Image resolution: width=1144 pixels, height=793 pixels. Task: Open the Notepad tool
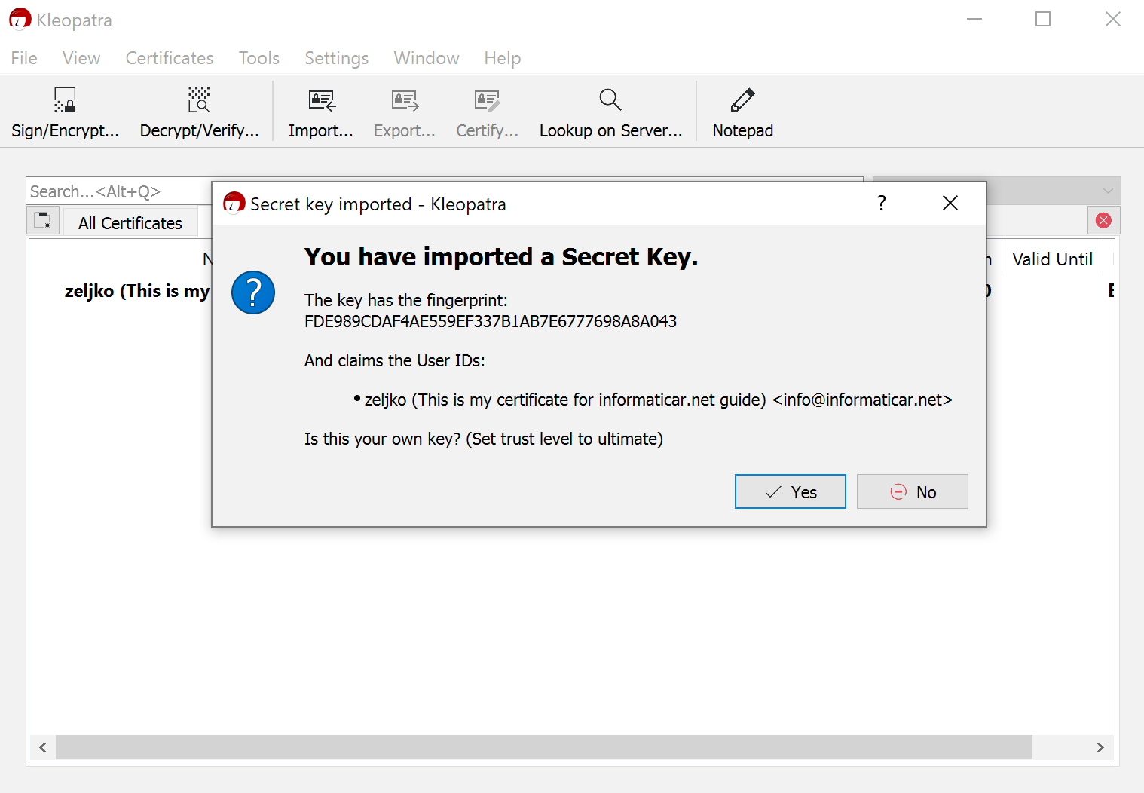(743, 113)
